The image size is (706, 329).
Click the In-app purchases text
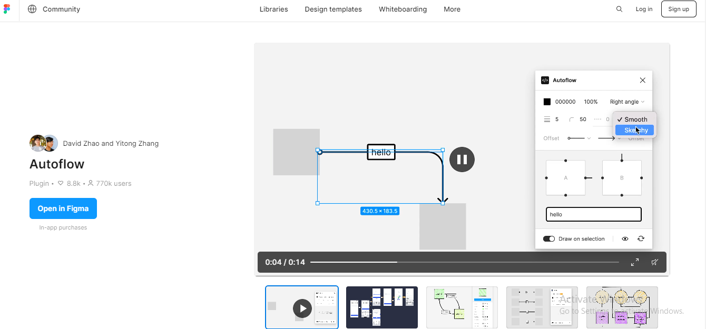pyautogui.click(x=63, y=227)
